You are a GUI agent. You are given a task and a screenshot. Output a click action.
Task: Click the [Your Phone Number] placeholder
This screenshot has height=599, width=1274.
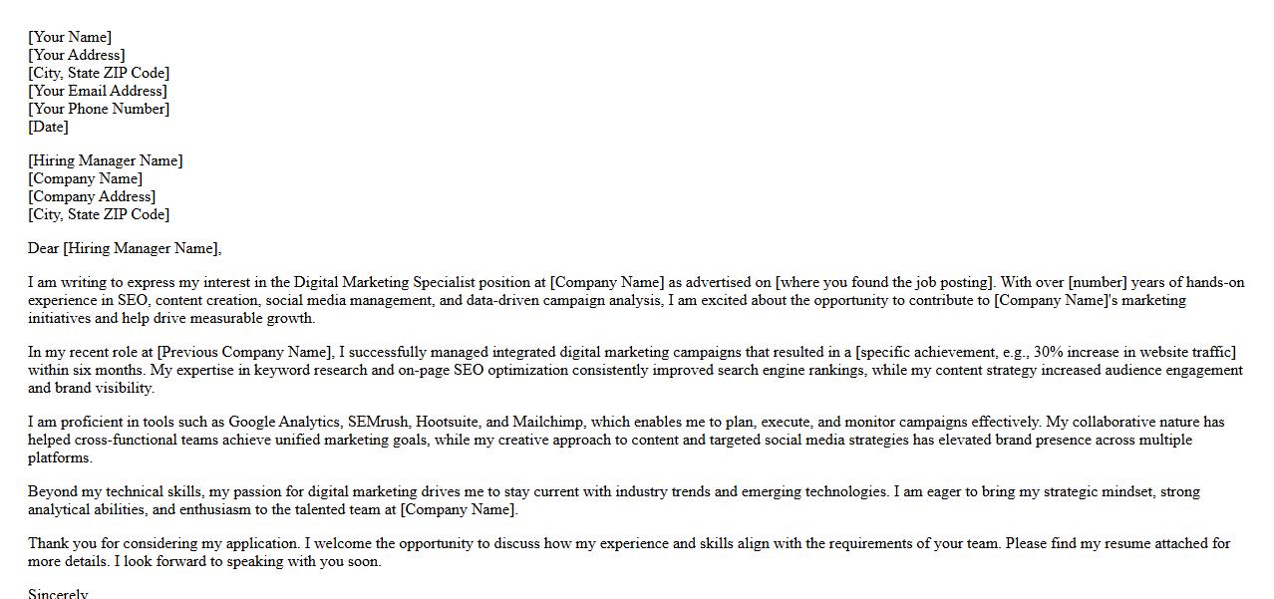coord(99,109)
